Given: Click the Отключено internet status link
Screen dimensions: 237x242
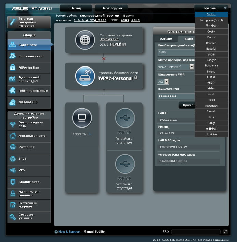Looking at the screenshot, I should coord(109,39).
